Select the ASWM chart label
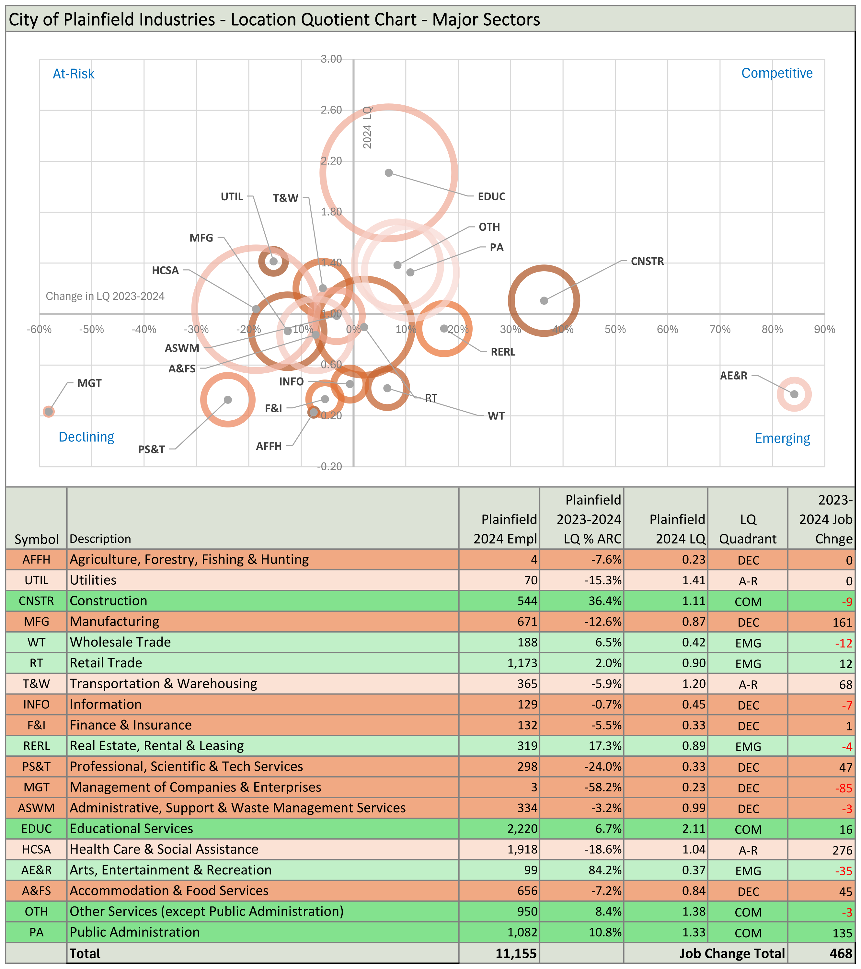 coord(182,348)
